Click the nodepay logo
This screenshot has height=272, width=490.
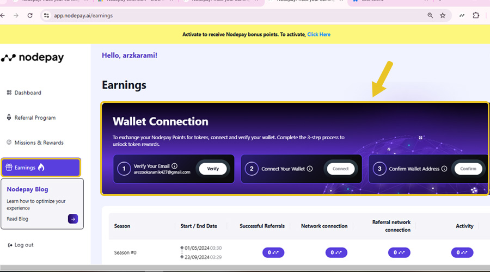[x=32, y=58]
